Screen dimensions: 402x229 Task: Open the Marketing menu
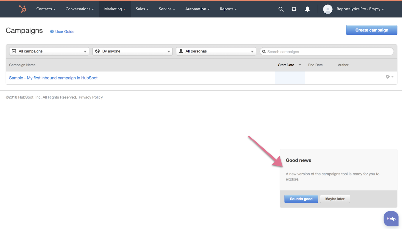pyautogui.click(x=115, y=9)
